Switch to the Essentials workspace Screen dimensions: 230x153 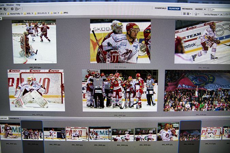tap(160, 8)
